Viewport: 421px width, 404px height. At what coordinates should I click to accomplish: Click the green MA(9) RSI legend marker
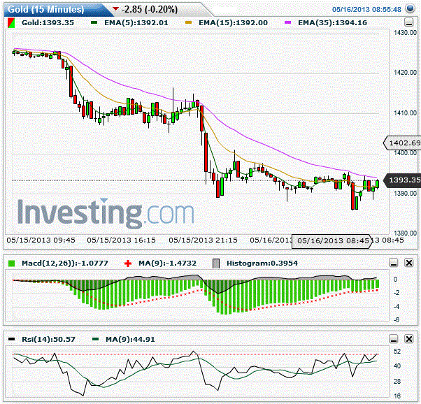pyautogui.click(x=95, y=339)
